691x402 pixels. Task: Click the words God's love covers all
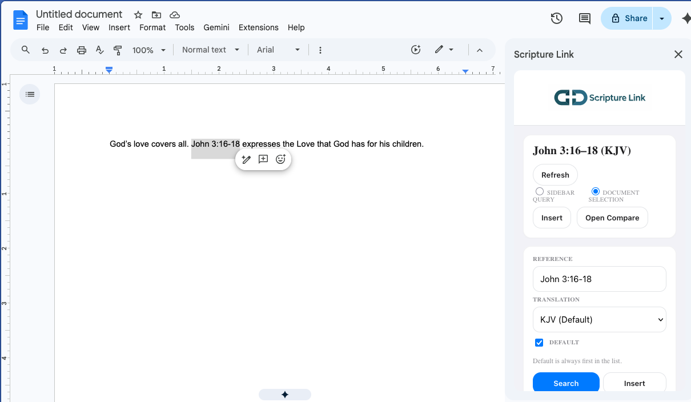[x=149, y=144]
